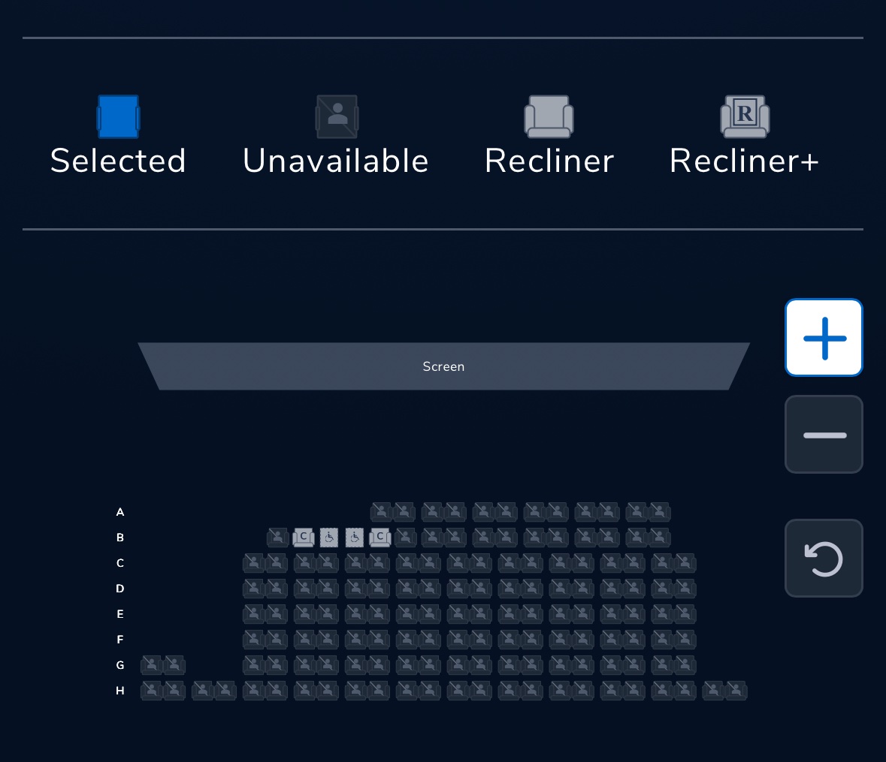
Task: Click row label D
Action: (119, 588)
